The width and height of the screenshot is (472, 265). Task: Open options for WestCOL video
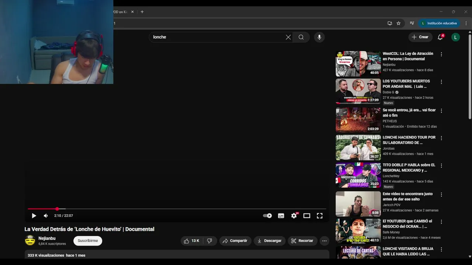point(441,54)
